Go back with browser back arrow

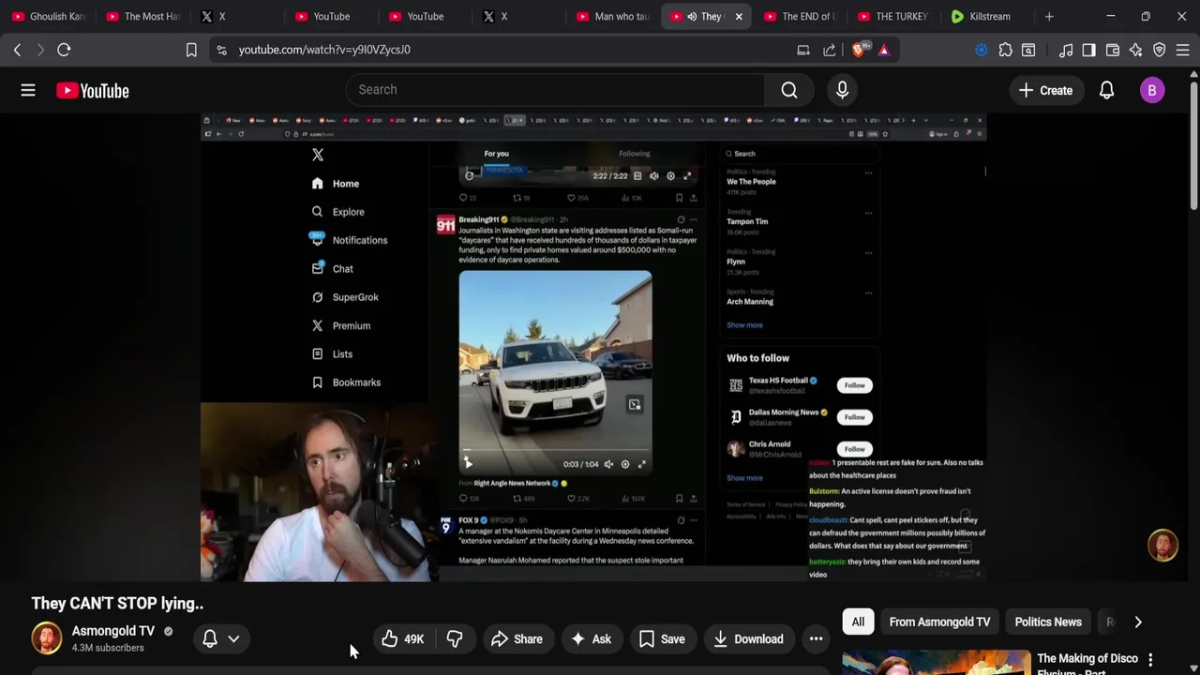click(x=17, y=50)
